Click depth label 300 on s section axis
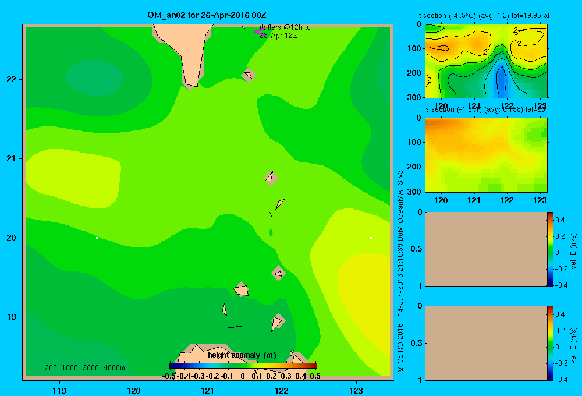This screenshot has width=582, height=396. tap(416, 192)
